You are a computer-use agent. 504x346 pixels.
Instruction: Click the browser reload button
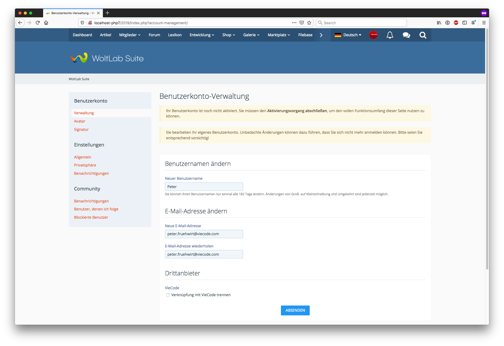click(x=38, y=23)
